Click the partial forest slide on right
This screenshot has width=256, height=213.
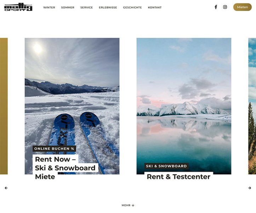252,106
